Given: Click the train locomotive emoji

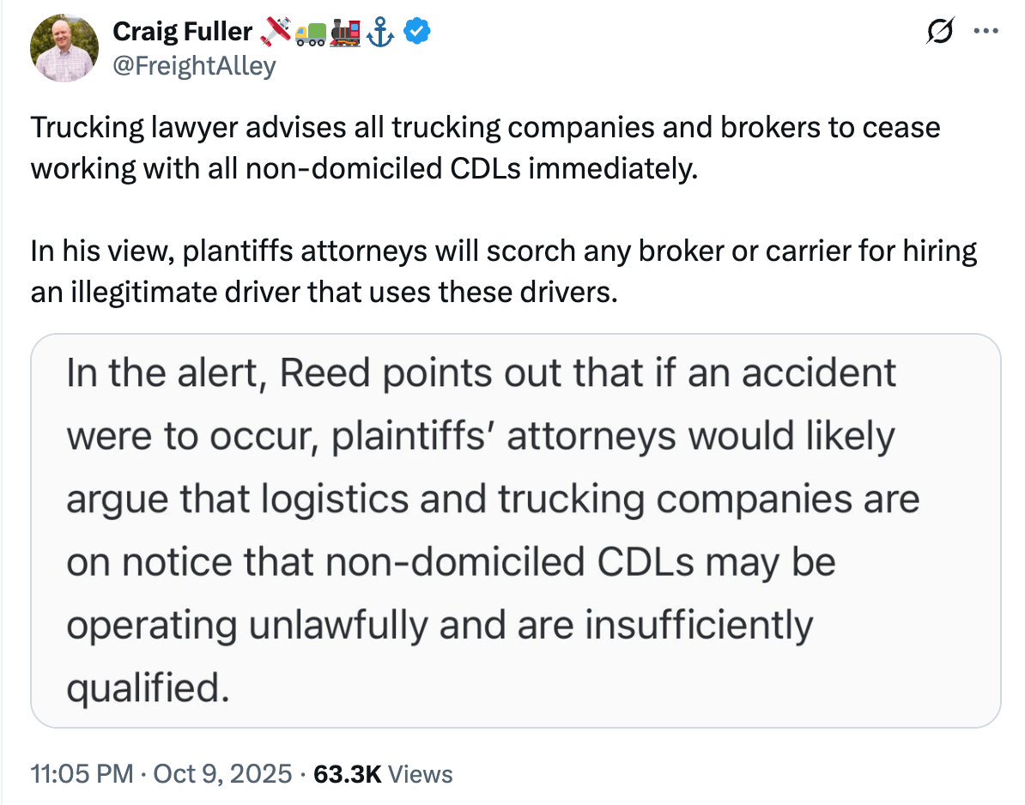Looking at the screenshot, I should click(x=345, y=33).
